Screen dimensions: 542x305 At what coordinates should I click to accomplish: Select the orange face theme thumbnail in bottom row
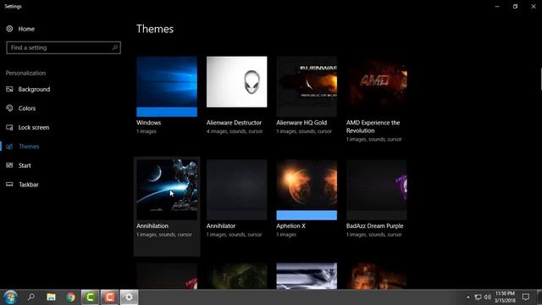(x=376, y=276)
